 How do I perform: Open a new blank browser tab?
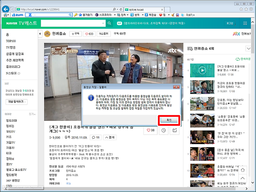[167, 10]
